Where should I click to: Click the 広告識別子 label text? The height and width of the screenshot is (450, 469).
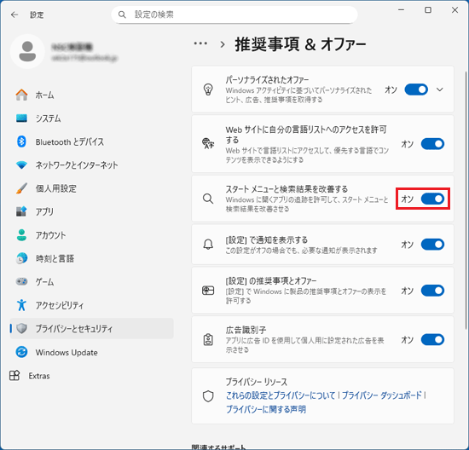point(246,330)
